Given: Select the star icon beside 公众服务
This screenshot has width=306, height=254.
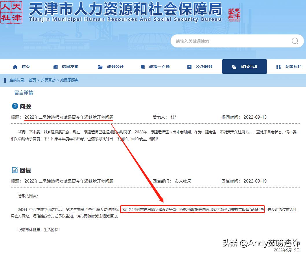Looking at the screenshot, I should [189, 67].
